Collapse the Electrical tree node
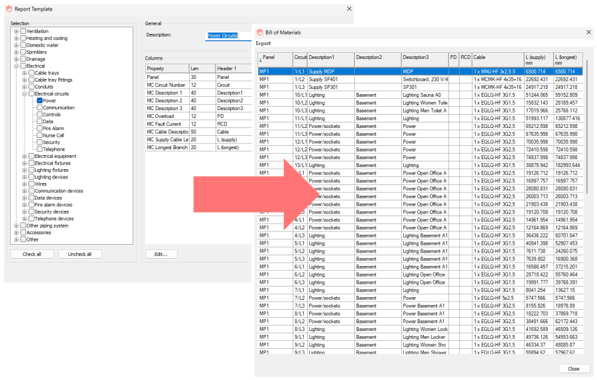The image size is (597, 380). pyautogui.click(x=17, y=66)
